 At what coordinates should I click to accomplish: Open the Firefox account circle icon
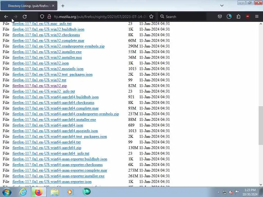click(x=229, y=16)
